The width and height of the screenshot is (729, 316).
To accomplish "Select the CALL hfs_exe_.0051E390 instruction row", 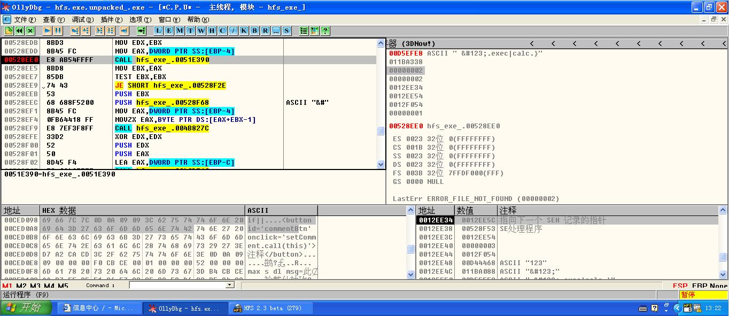I will pyautogui.click(x=193, y=60).
